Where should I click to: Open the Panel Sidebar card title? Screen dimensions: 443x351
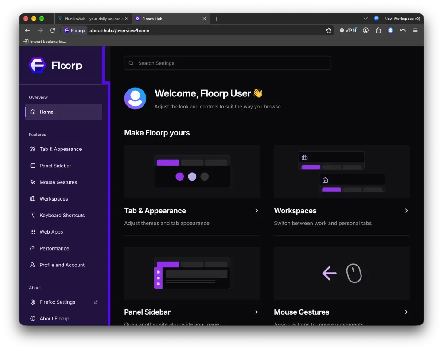[148, 312]
